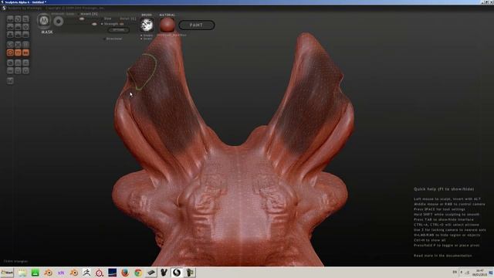Click the Strength slider handle

94,24
